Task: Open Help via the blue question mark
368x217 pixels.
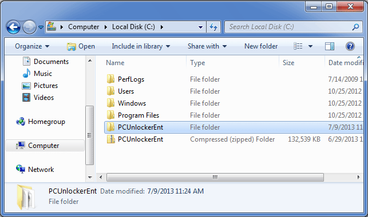Action: click(x=350, y=46)
